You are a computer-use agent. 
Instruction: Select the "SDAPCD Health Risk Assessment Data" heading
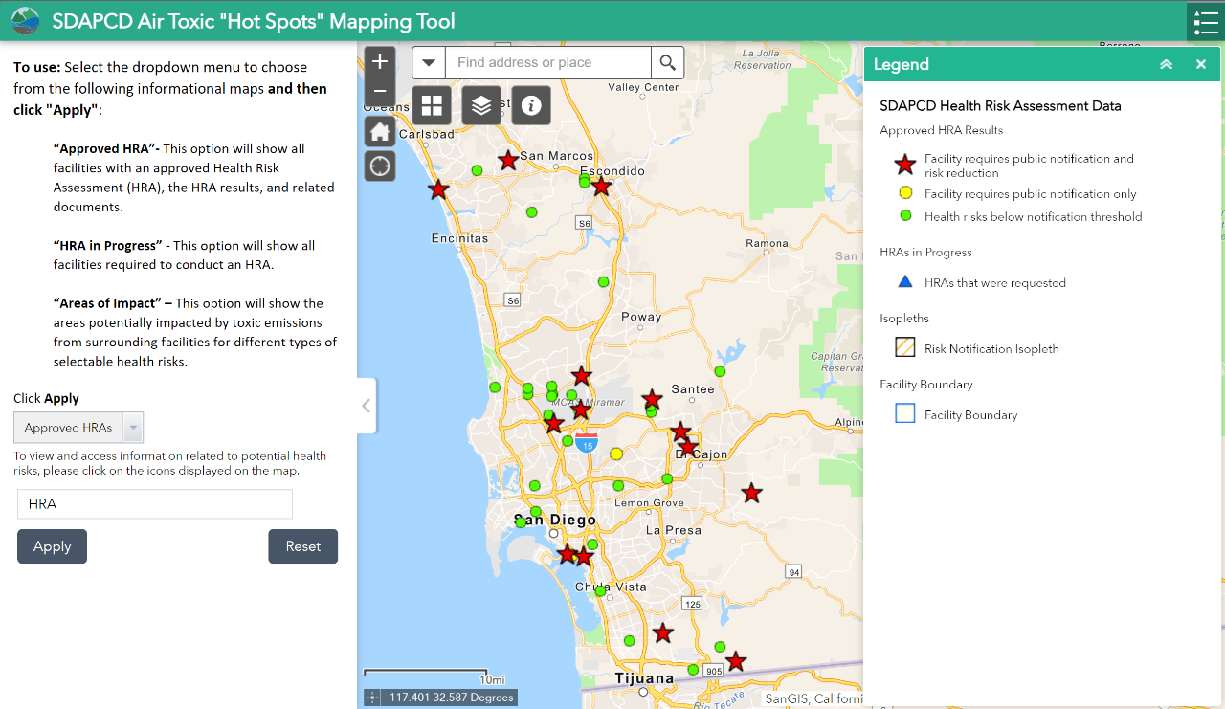coord(1000,106)
